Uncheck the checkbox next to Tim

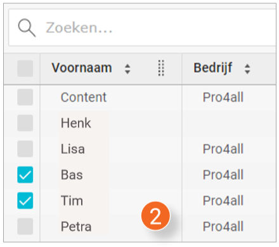(25, 201)
